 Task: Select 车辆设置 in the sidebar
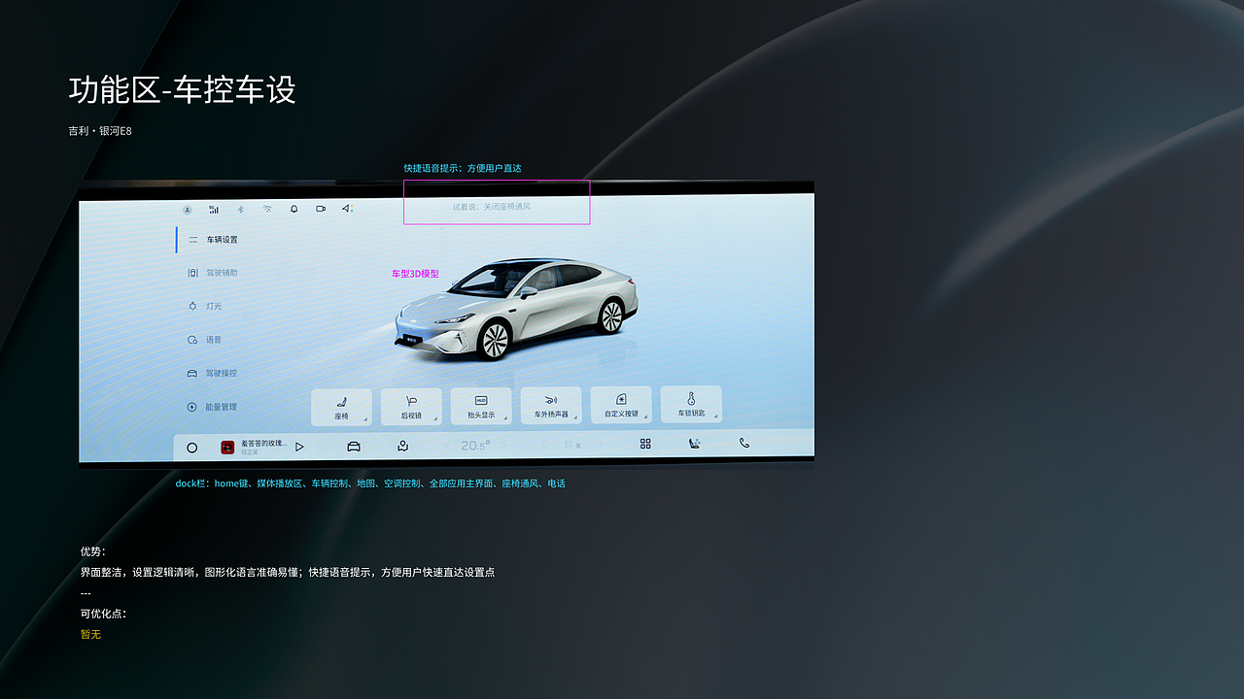point(213,240)
